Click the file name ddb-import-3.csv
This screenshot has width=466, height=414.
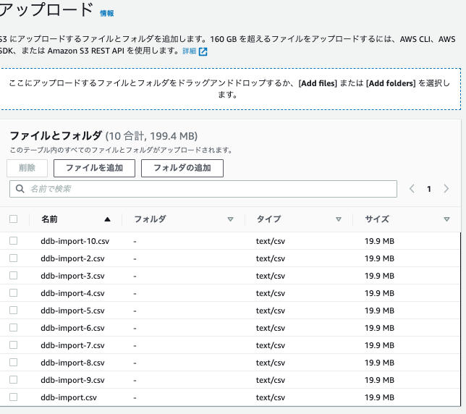pos(72,276)
